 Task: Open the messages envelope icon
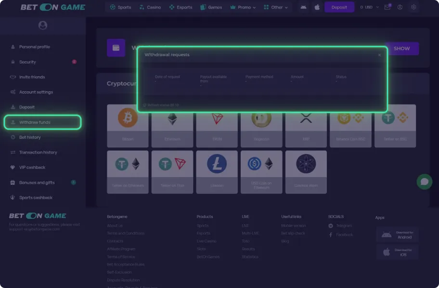[x=387, y=7]
